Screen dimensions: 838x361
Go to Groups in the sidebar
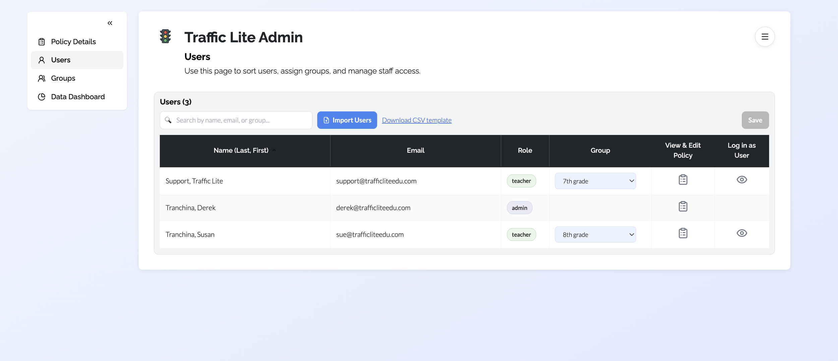pos(77,78)
